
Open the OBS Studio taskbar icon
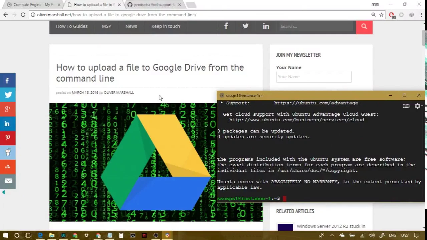coord(156,235)
